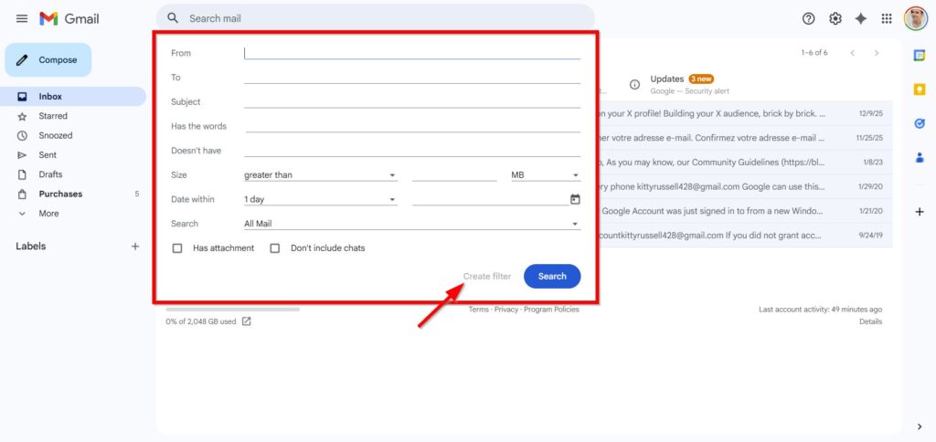Viewport: 936px width, 442px height.
Task: Check the Has attachment checkbox
Action: pos(177,248)
